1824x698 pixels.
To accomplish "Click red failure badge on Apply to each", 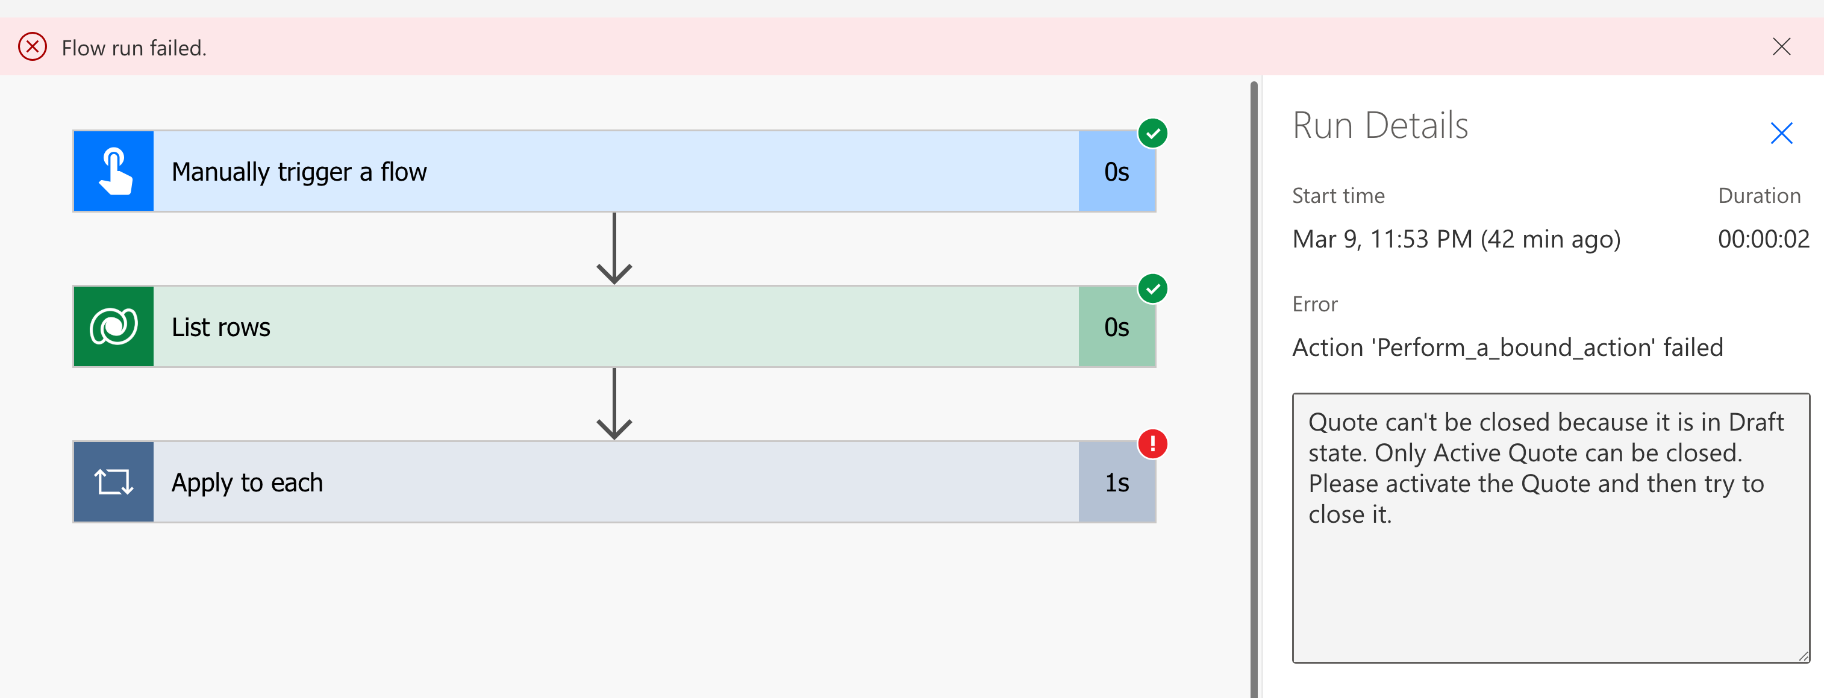I will pyautogui.click(x=1153, y=444).
